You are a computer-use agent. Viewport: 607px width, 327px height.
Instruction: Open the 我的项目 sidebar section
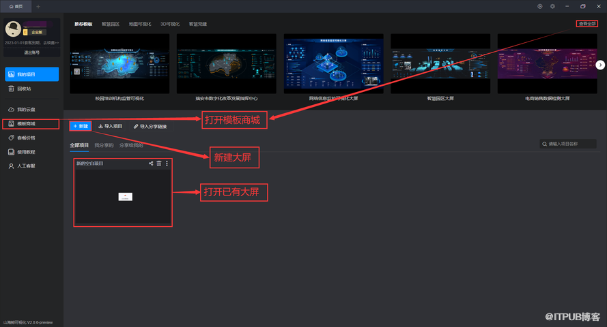tap(31, 74)
